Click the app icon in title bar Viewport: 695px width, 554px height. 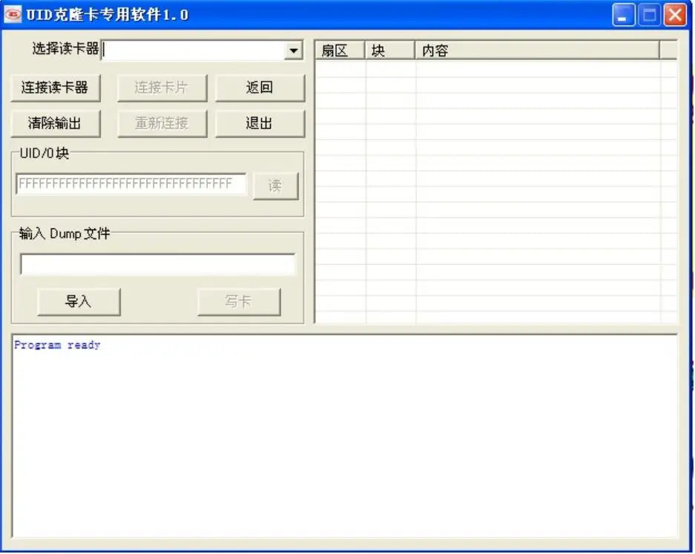13,14
